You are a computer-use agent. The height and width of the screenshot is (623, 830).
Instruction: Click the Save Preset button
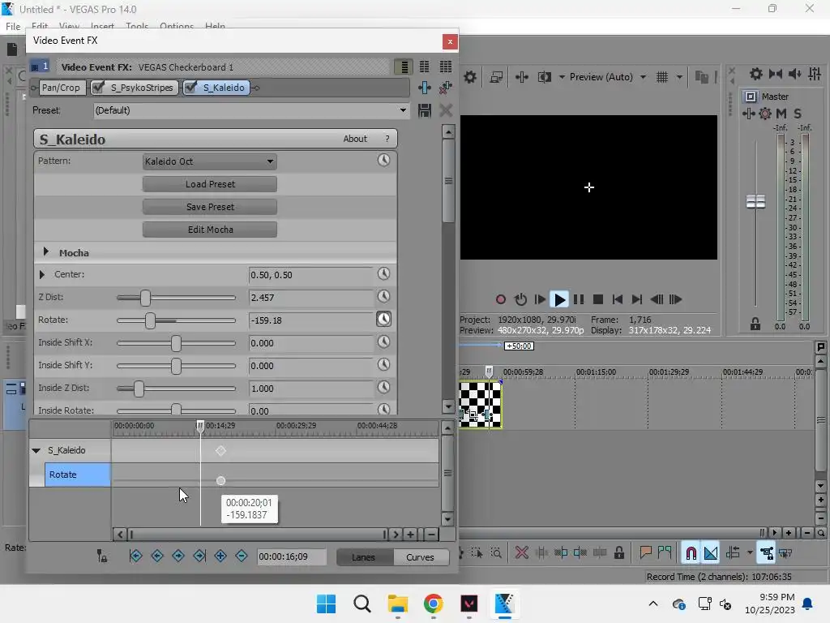[210, 207]
